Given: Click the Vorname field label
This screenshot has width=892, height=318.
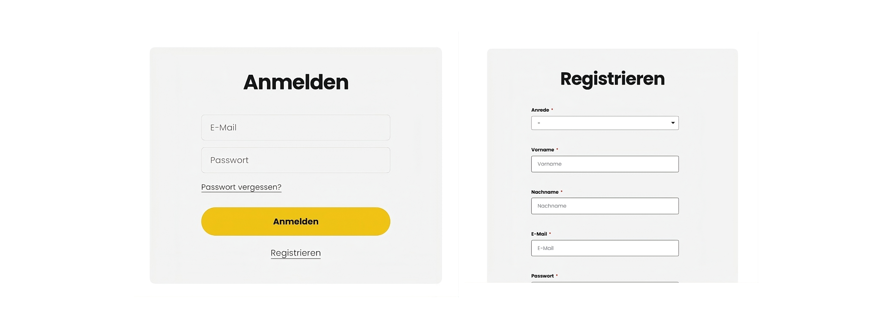Looking at the screenshot, I should tap(542, 150).
